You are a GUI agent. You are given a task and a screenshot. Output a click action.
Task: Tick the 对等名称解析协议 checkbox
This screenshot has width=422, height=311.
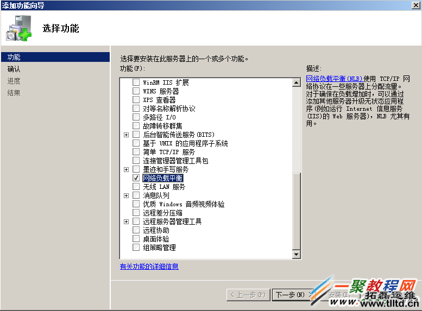136,108
